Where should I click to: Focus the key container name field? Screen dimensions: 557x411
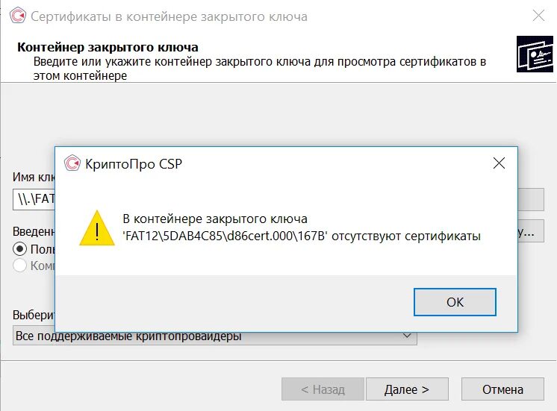tap(34, 199)
